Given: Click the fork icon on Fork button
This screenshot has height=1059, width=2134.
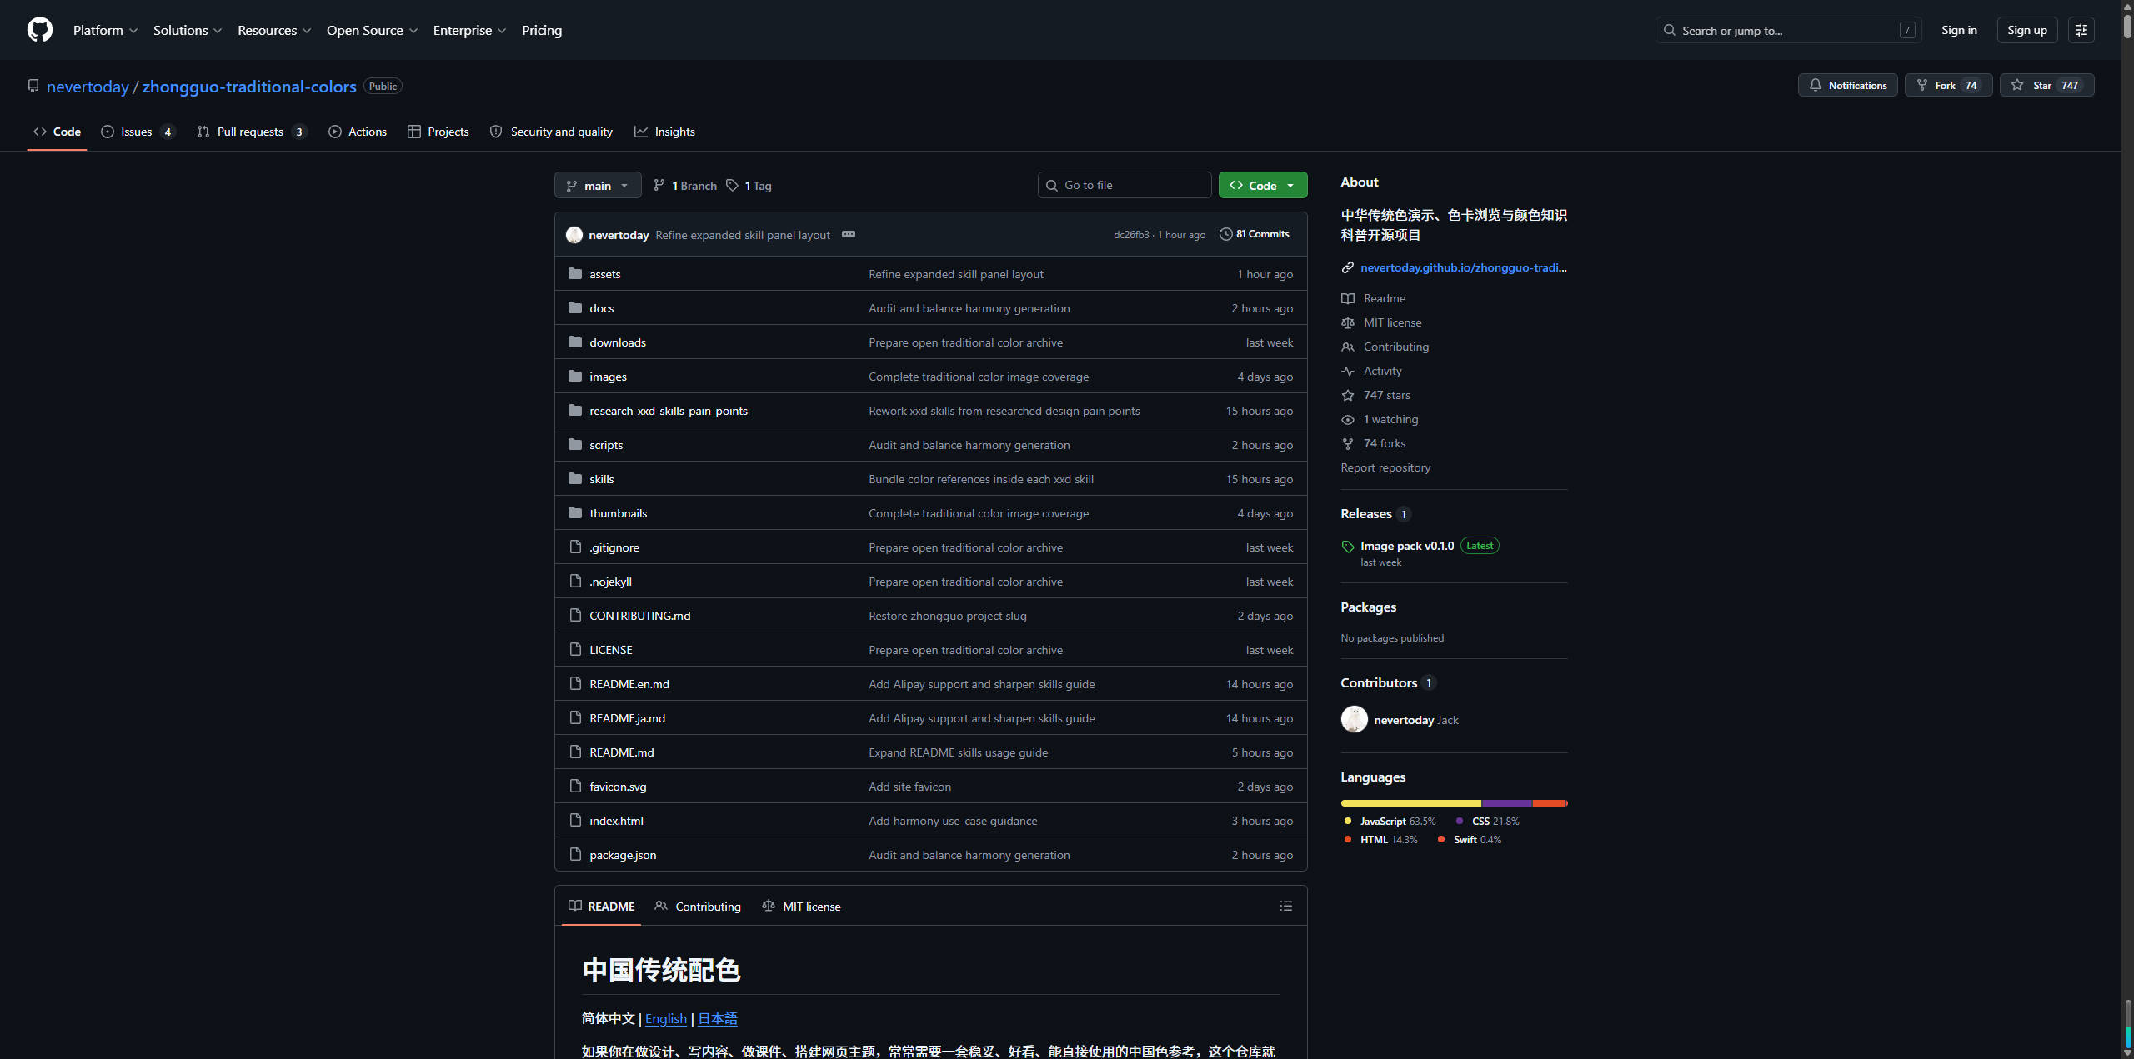Looking at the screenshot, I should (1921, 85).
